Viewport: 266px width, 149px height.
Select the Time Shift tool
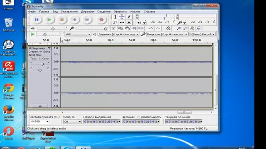pos(122,22)
